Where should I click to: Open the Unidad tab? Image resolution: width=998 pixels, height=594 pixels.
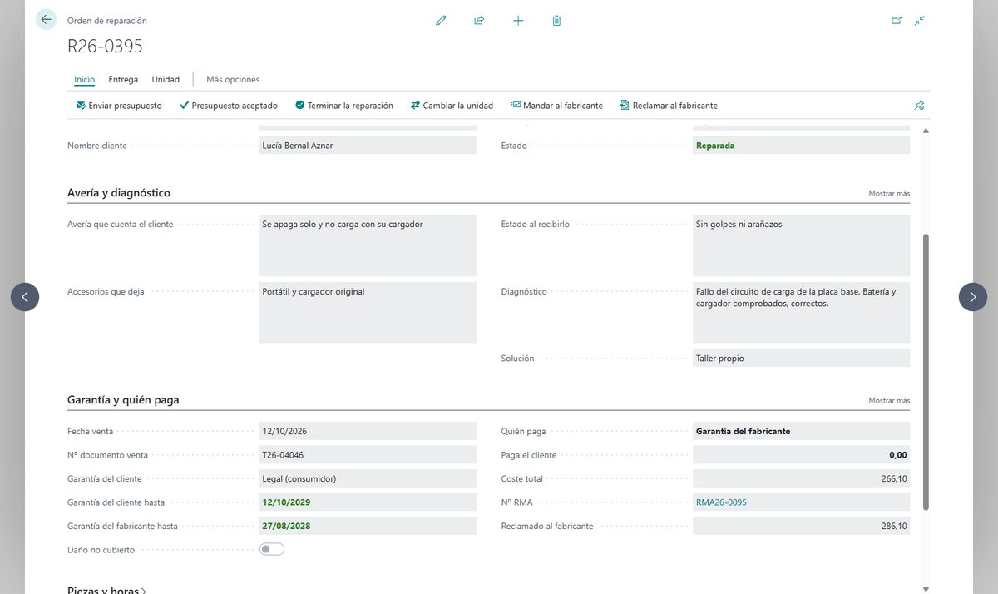tap(166, 80)
